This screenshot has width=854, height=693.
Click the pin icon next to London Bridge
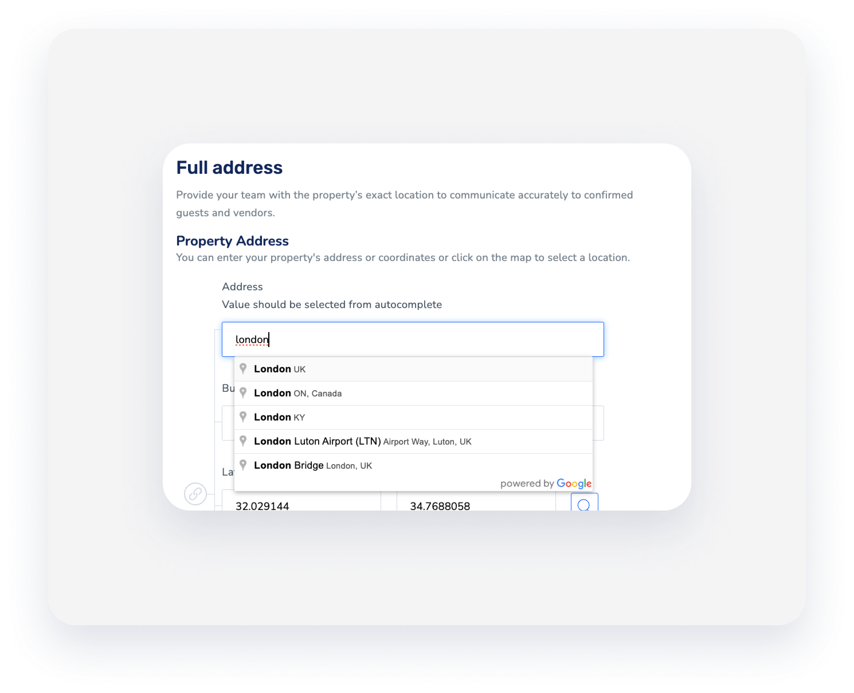pyautogui.click(x=244, y=465)
